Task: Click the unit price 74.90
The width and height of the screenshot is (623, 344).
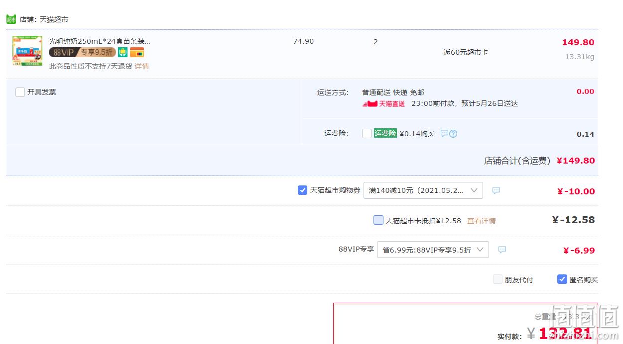Action: (304, 41)
